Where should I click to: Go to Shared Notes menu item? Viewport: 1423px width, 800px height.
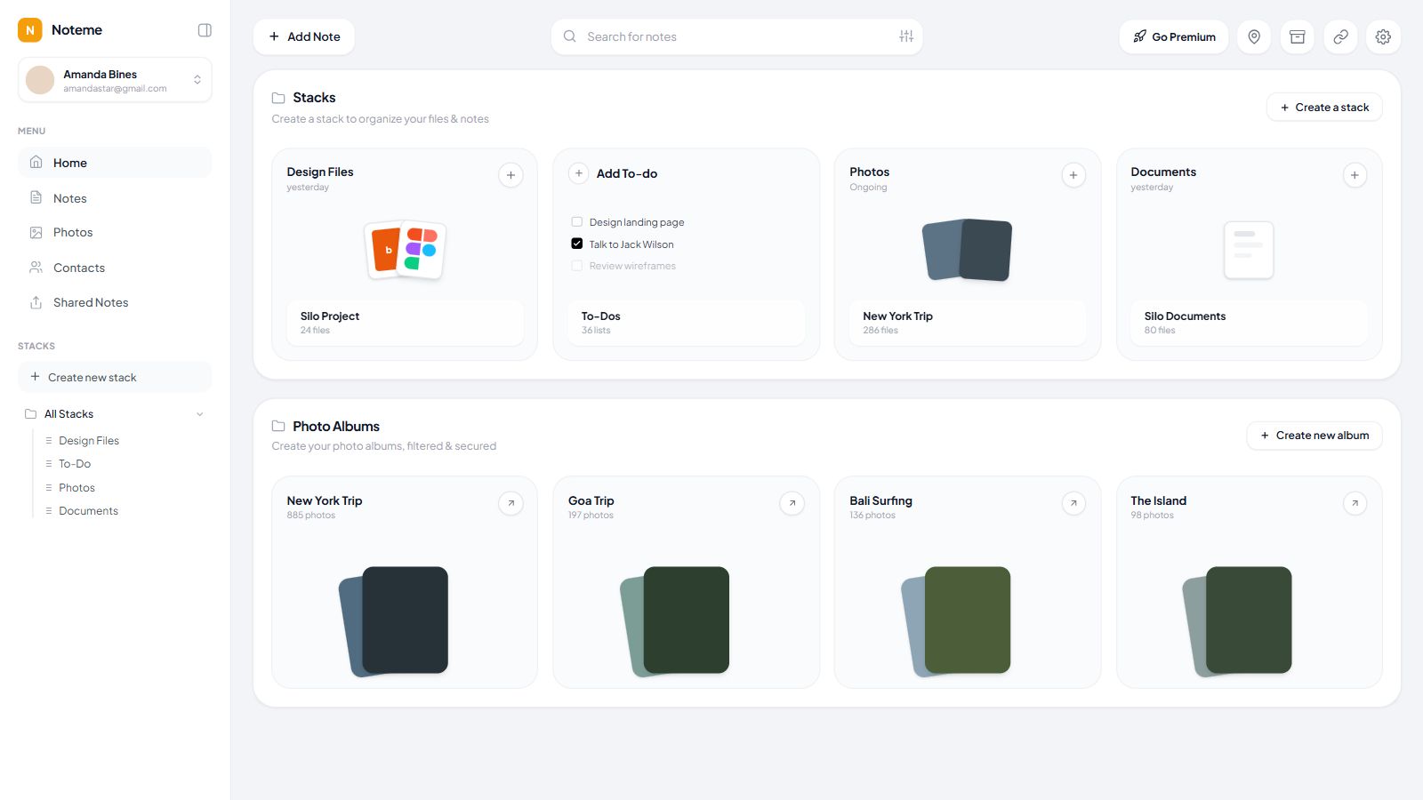pos(115,302)
